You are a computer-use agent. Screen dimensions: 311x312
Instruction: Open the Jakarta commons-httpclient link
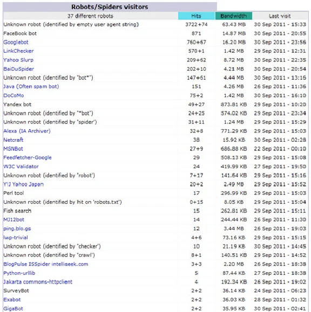38,282
